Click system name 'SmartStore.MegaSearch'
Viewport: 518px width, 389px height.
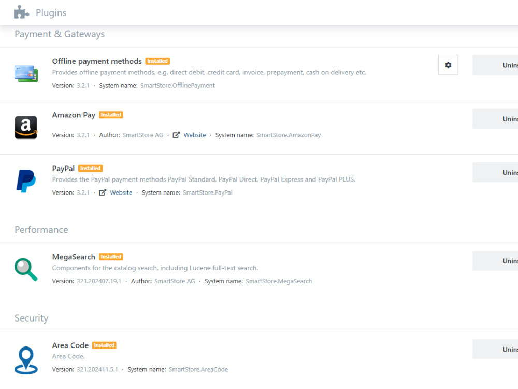(279, 281)
